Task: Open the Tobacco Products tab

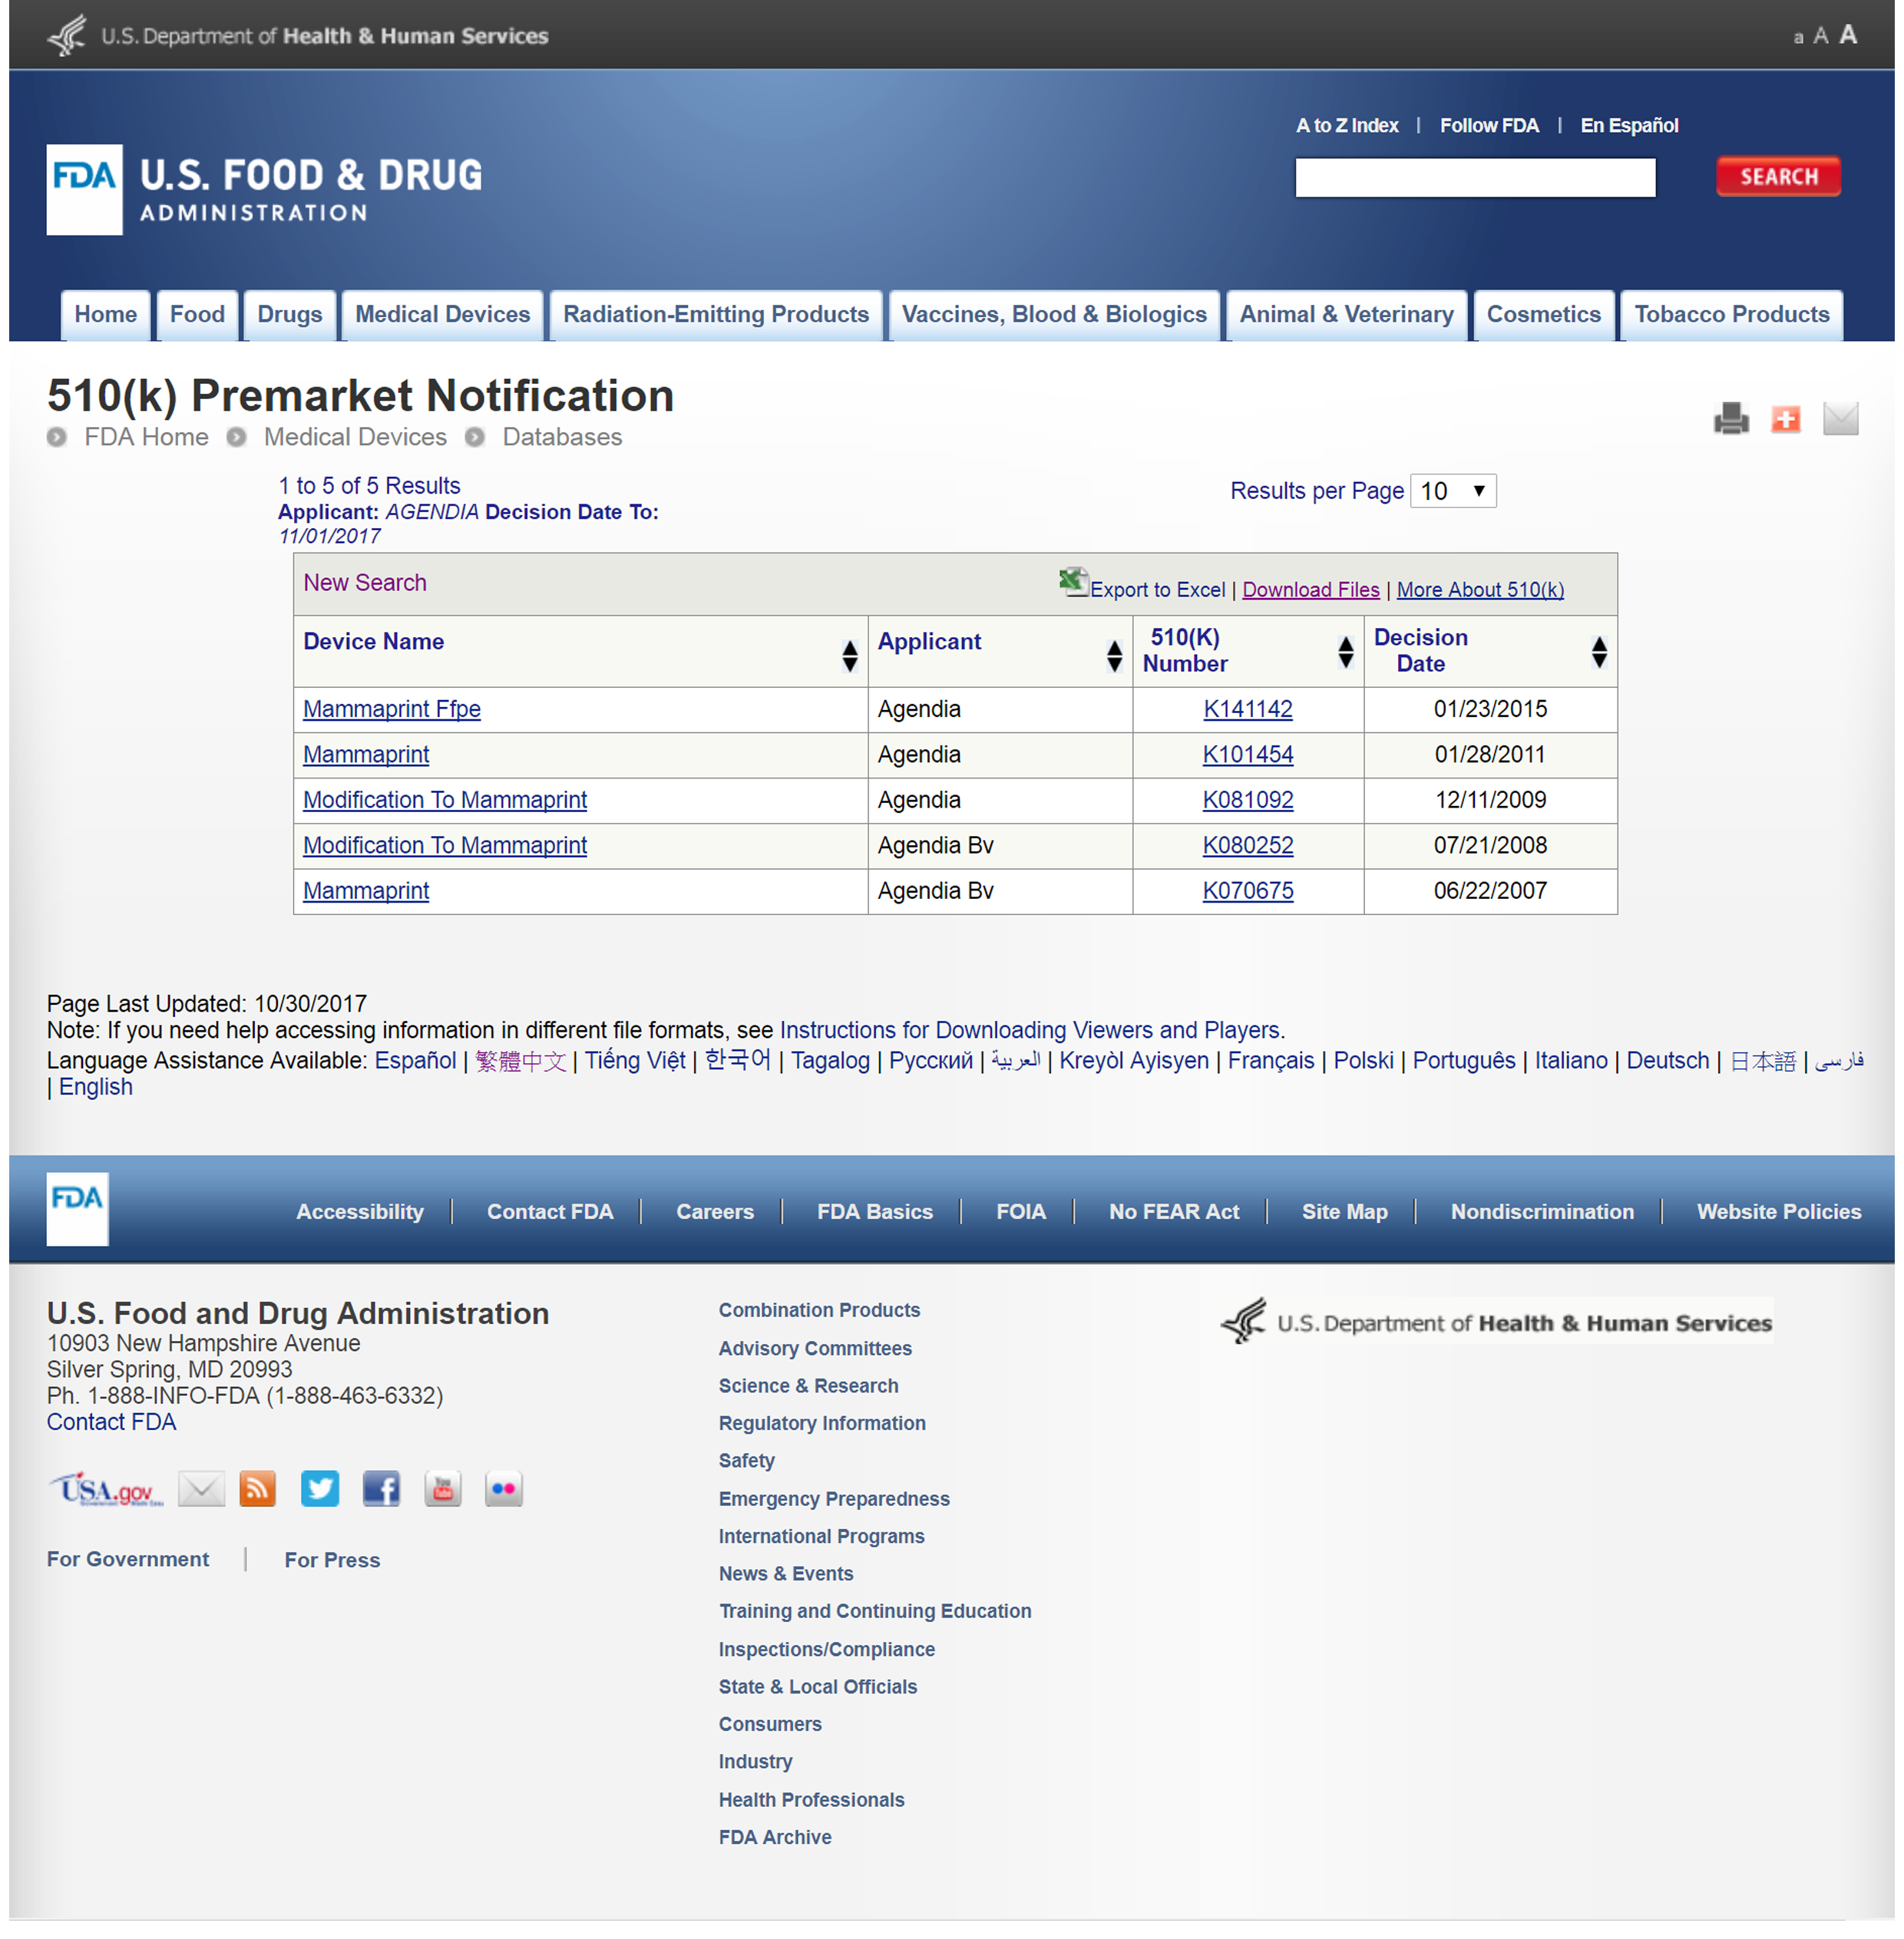Action: point(1731,314)
